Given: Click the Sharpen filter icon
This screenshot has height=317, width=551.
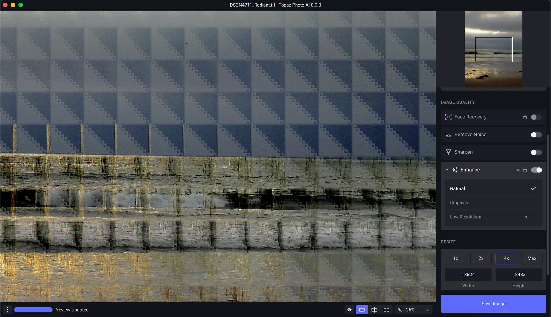Looking at the screenshot, I should click(448, 152).
